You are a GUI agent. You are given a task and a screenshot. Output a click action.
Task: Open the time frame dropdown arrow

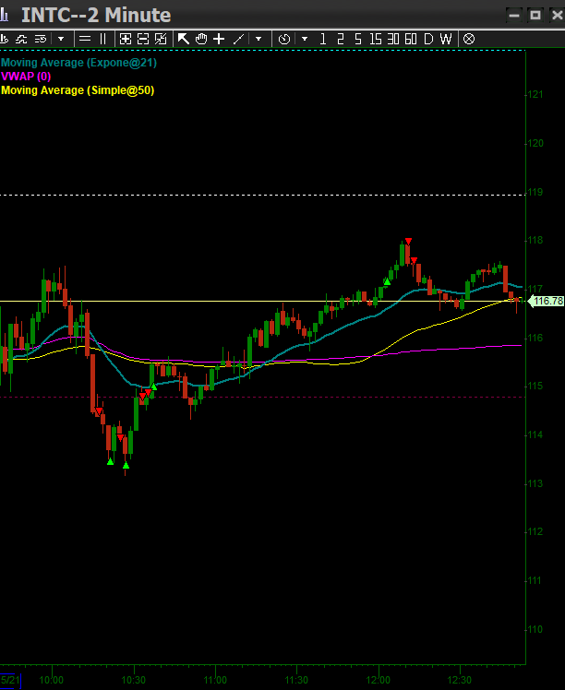click(x=305, y=39)
